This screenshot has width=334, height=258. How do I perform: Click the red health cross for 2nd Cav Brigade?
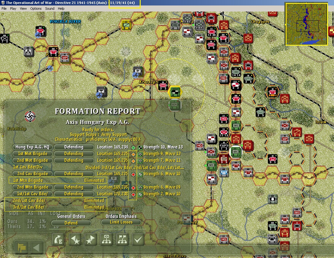pos(133,174)
